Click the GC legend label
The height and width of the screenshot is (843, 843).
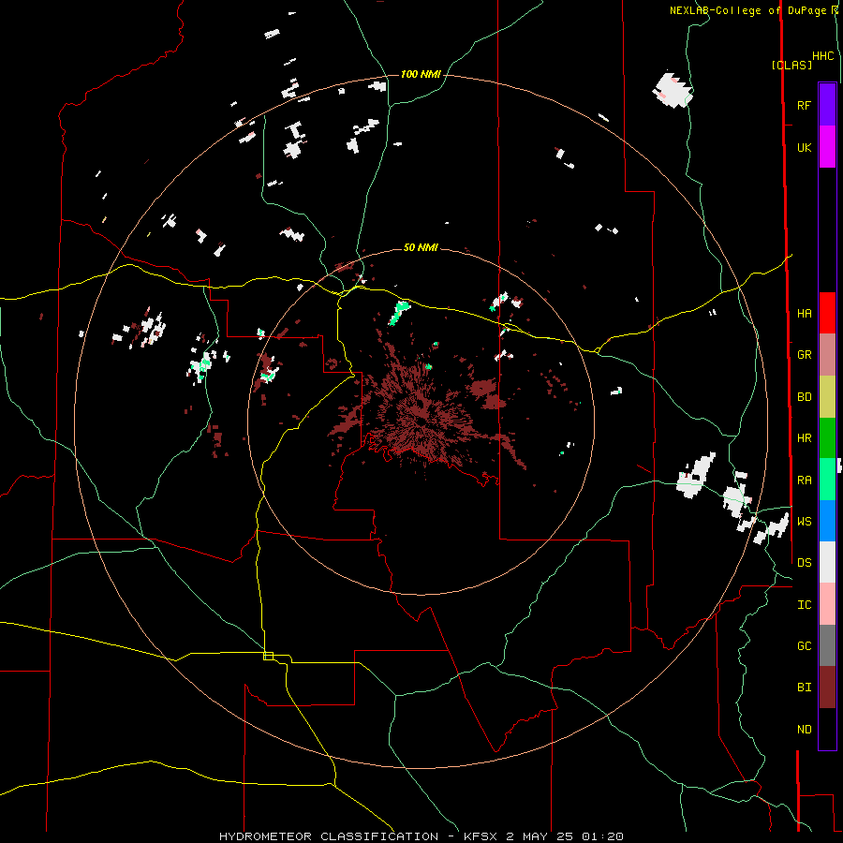pyautogui.click(x=804, y=646)
